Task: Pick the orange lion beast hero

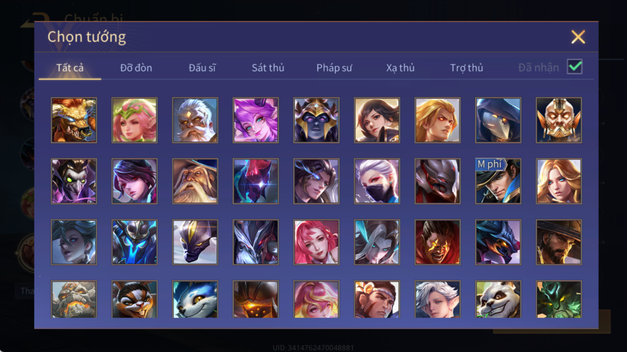Action: coord(73,120)
